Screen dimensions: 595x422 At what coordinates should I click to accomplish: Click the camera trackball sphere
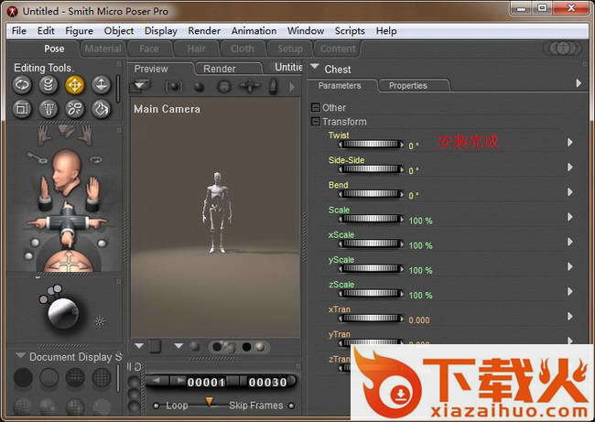coord(68,261)
